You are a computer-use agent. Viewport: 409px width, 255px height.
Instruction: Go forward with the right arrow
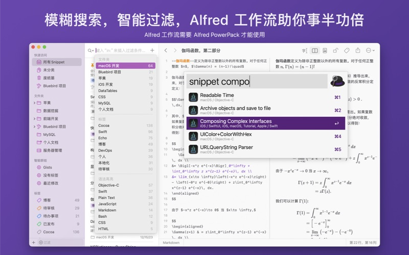click(x=175, y=50)
